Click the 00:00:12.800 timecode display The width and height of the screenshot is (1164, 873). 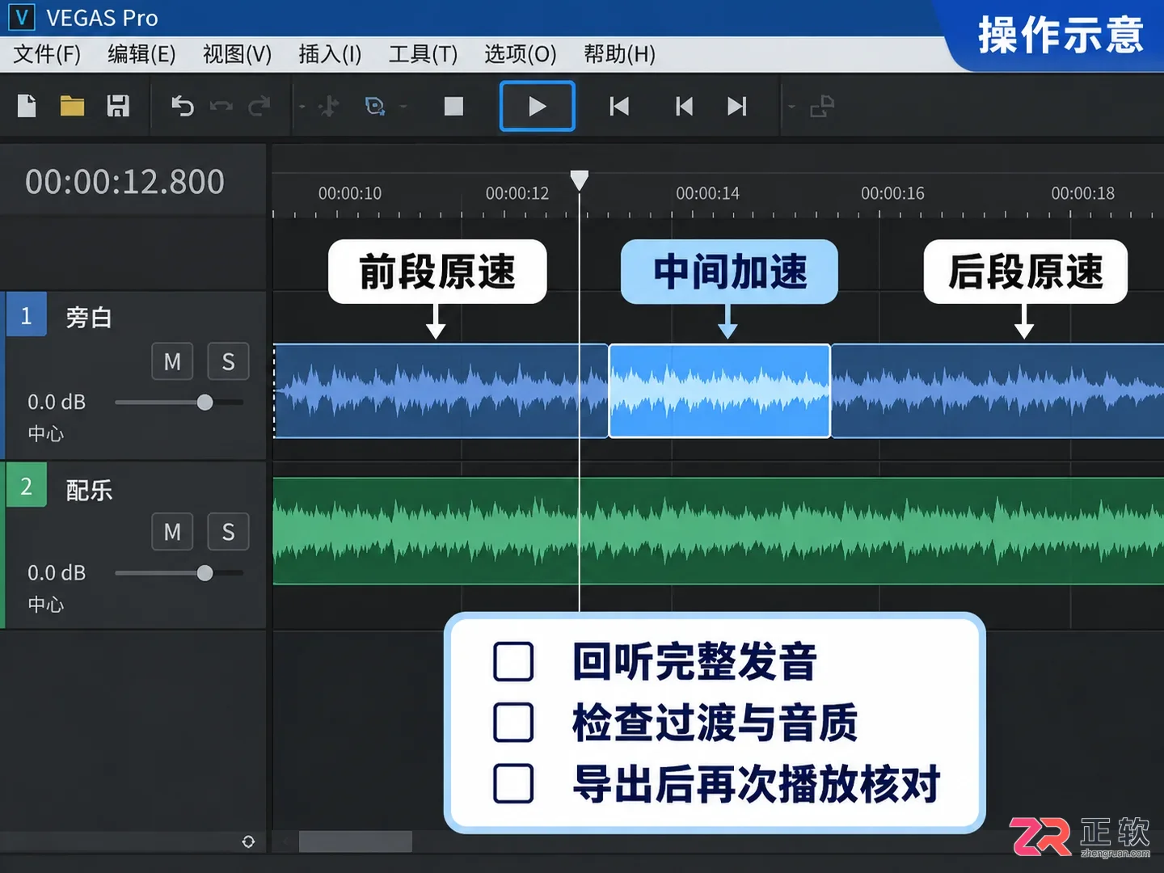click(124, 182)
